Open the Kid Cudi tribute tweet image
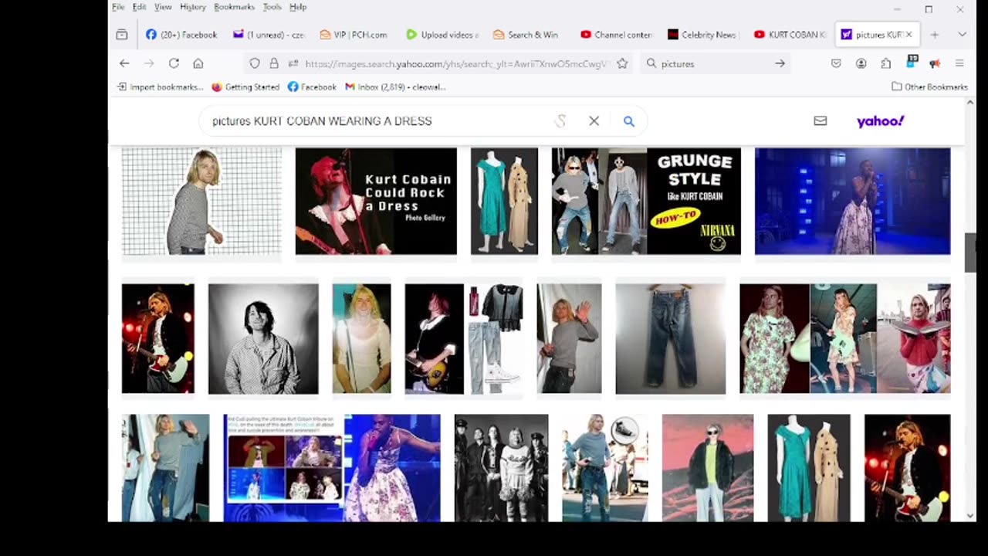This screenshot has height=556, width=988. 332,468
